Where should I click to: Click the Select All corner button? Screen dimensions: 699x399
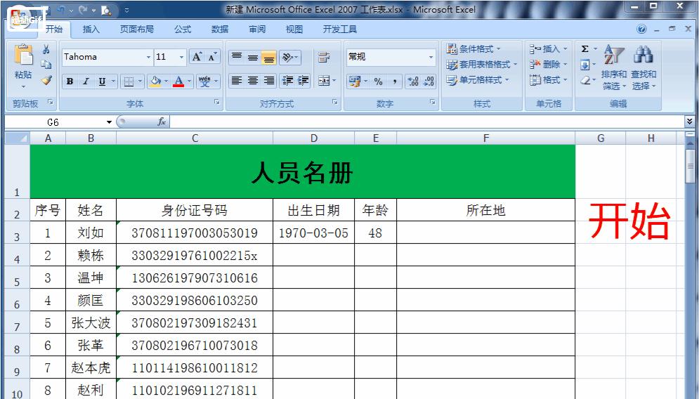(17, 138)
